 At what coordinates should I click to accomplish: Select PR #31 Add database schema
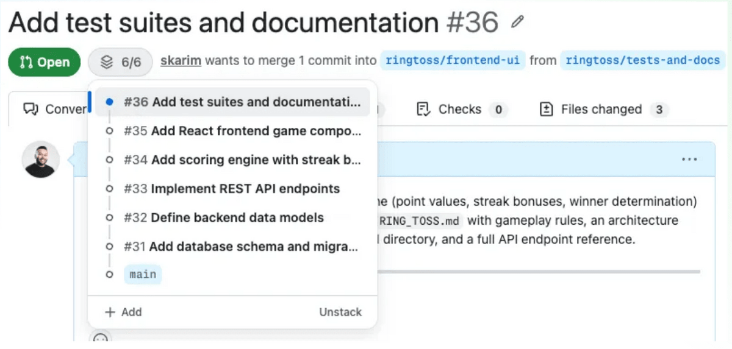[240, 247]
